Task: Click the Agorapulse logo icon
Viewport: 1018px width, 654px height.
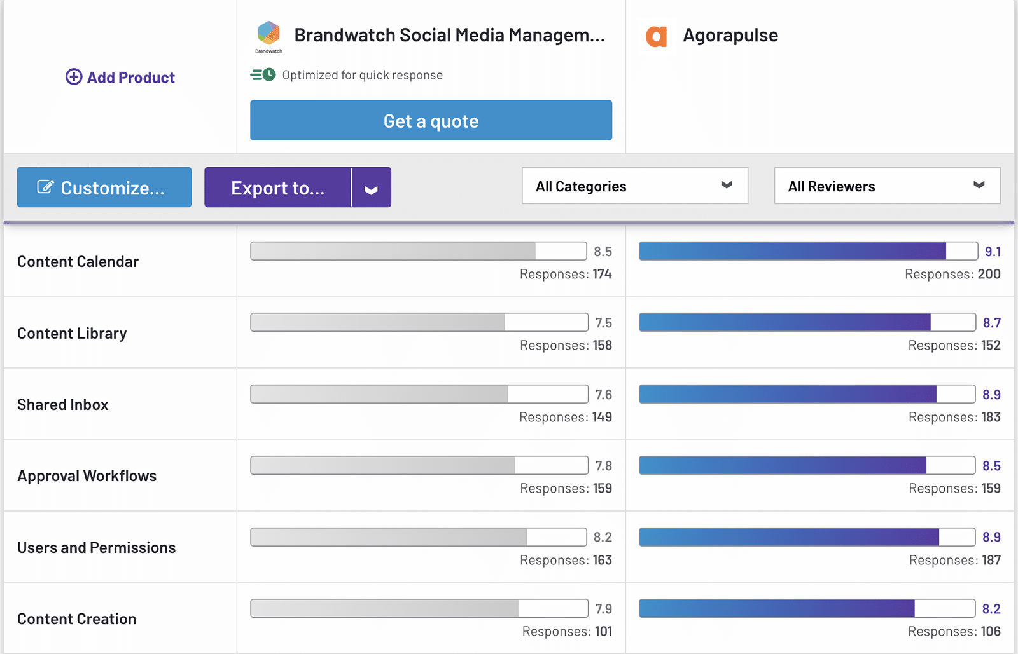Action: (x=656, y=36)
